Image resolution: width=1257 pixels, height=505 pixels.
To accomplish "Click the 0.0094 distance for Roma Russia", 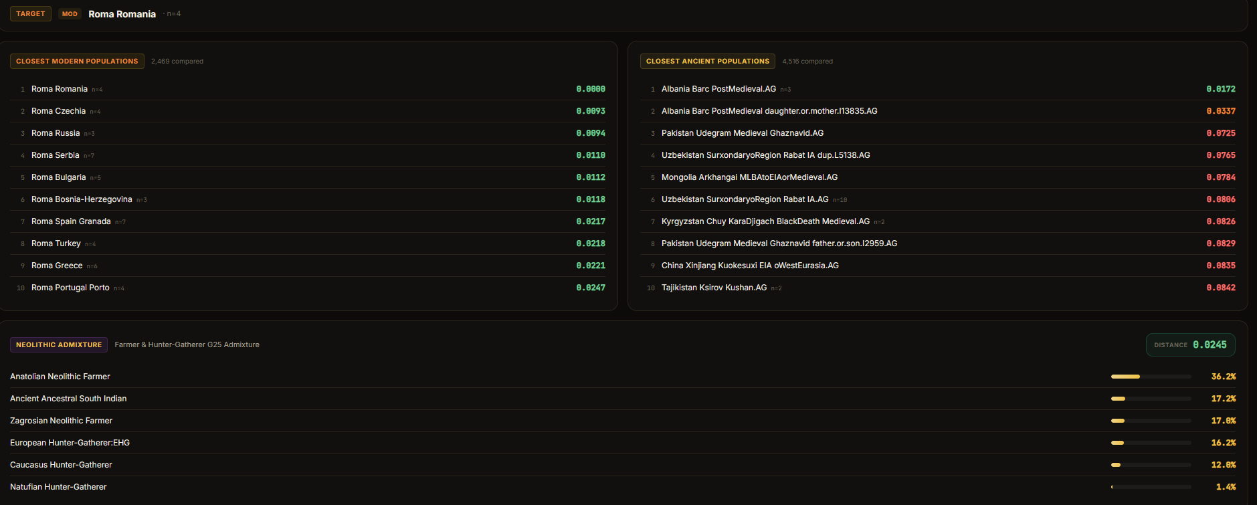I will pyautogui.click(x=591, y=133).
